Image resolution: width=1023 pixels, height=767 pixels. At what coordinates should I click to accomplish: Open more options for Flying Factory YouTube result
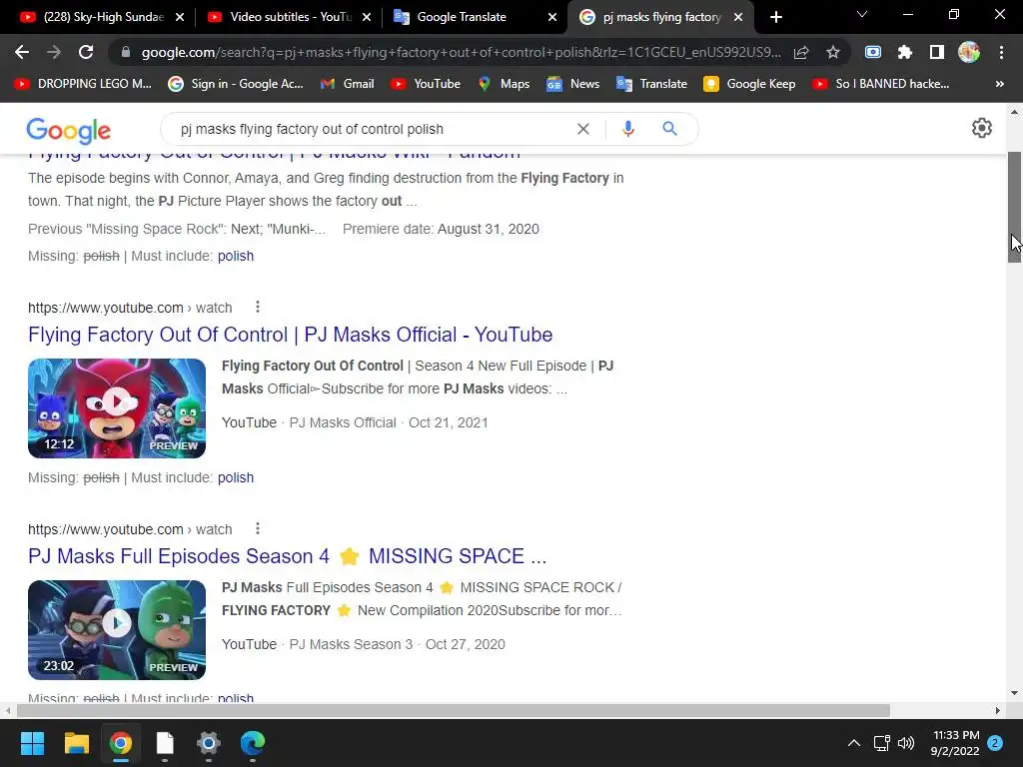point(258,308)
